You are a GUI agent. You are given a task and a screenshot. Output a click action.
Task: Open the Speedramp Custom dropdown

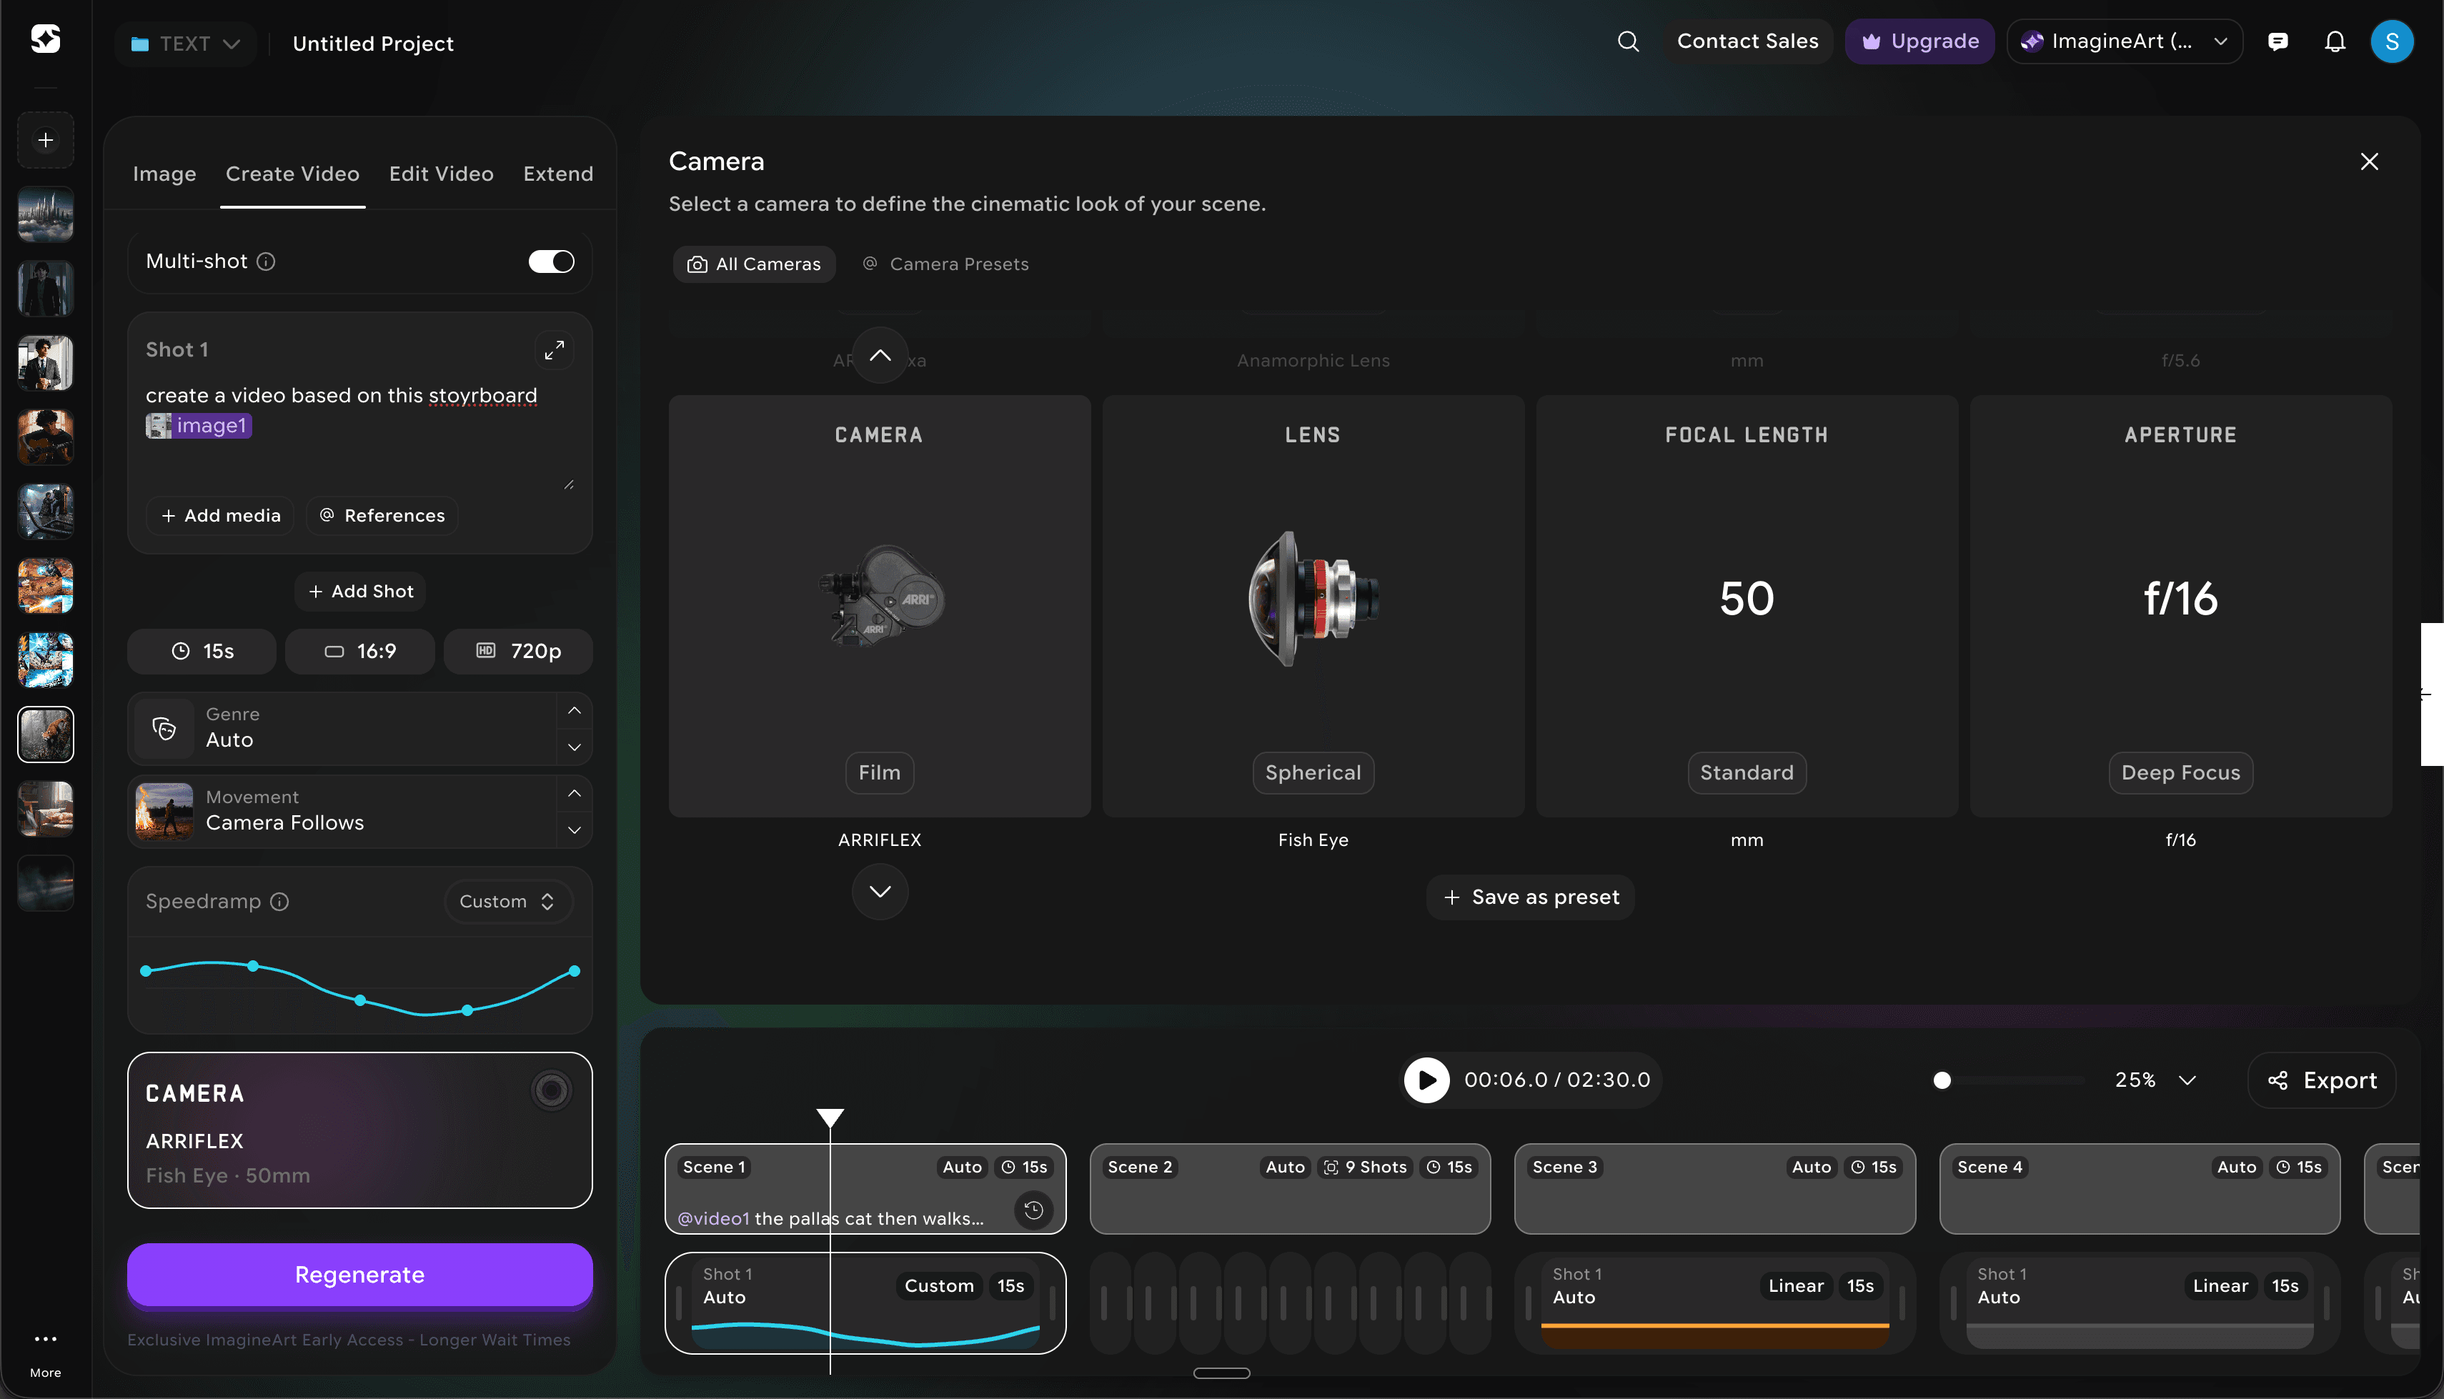(507, 901)
